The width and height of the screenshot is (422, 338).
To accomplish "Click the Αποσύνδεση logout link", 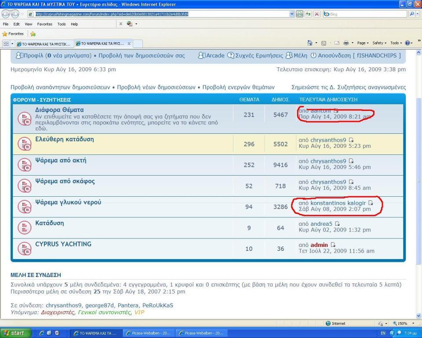I will coord(334,55).
